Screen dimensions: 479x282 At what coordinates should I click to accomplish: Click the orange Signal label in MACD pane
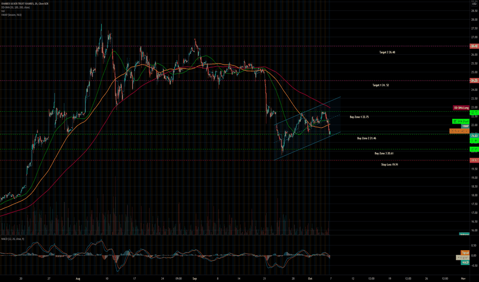pyautogui.click(x=465, y=253)
